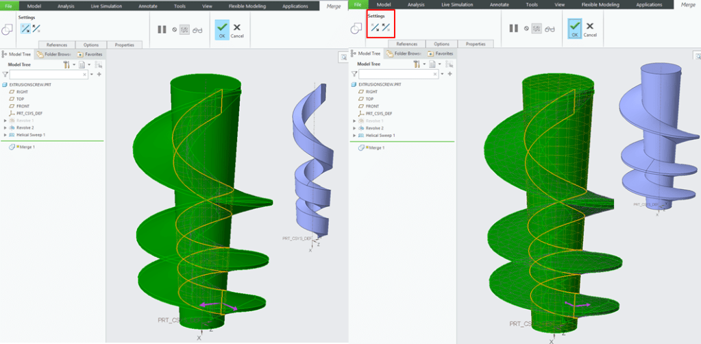The width and height of the screenshot is (701, 344).
Task: Click the Merge intersect icon in left ribbon
Action: pos(8,30)
